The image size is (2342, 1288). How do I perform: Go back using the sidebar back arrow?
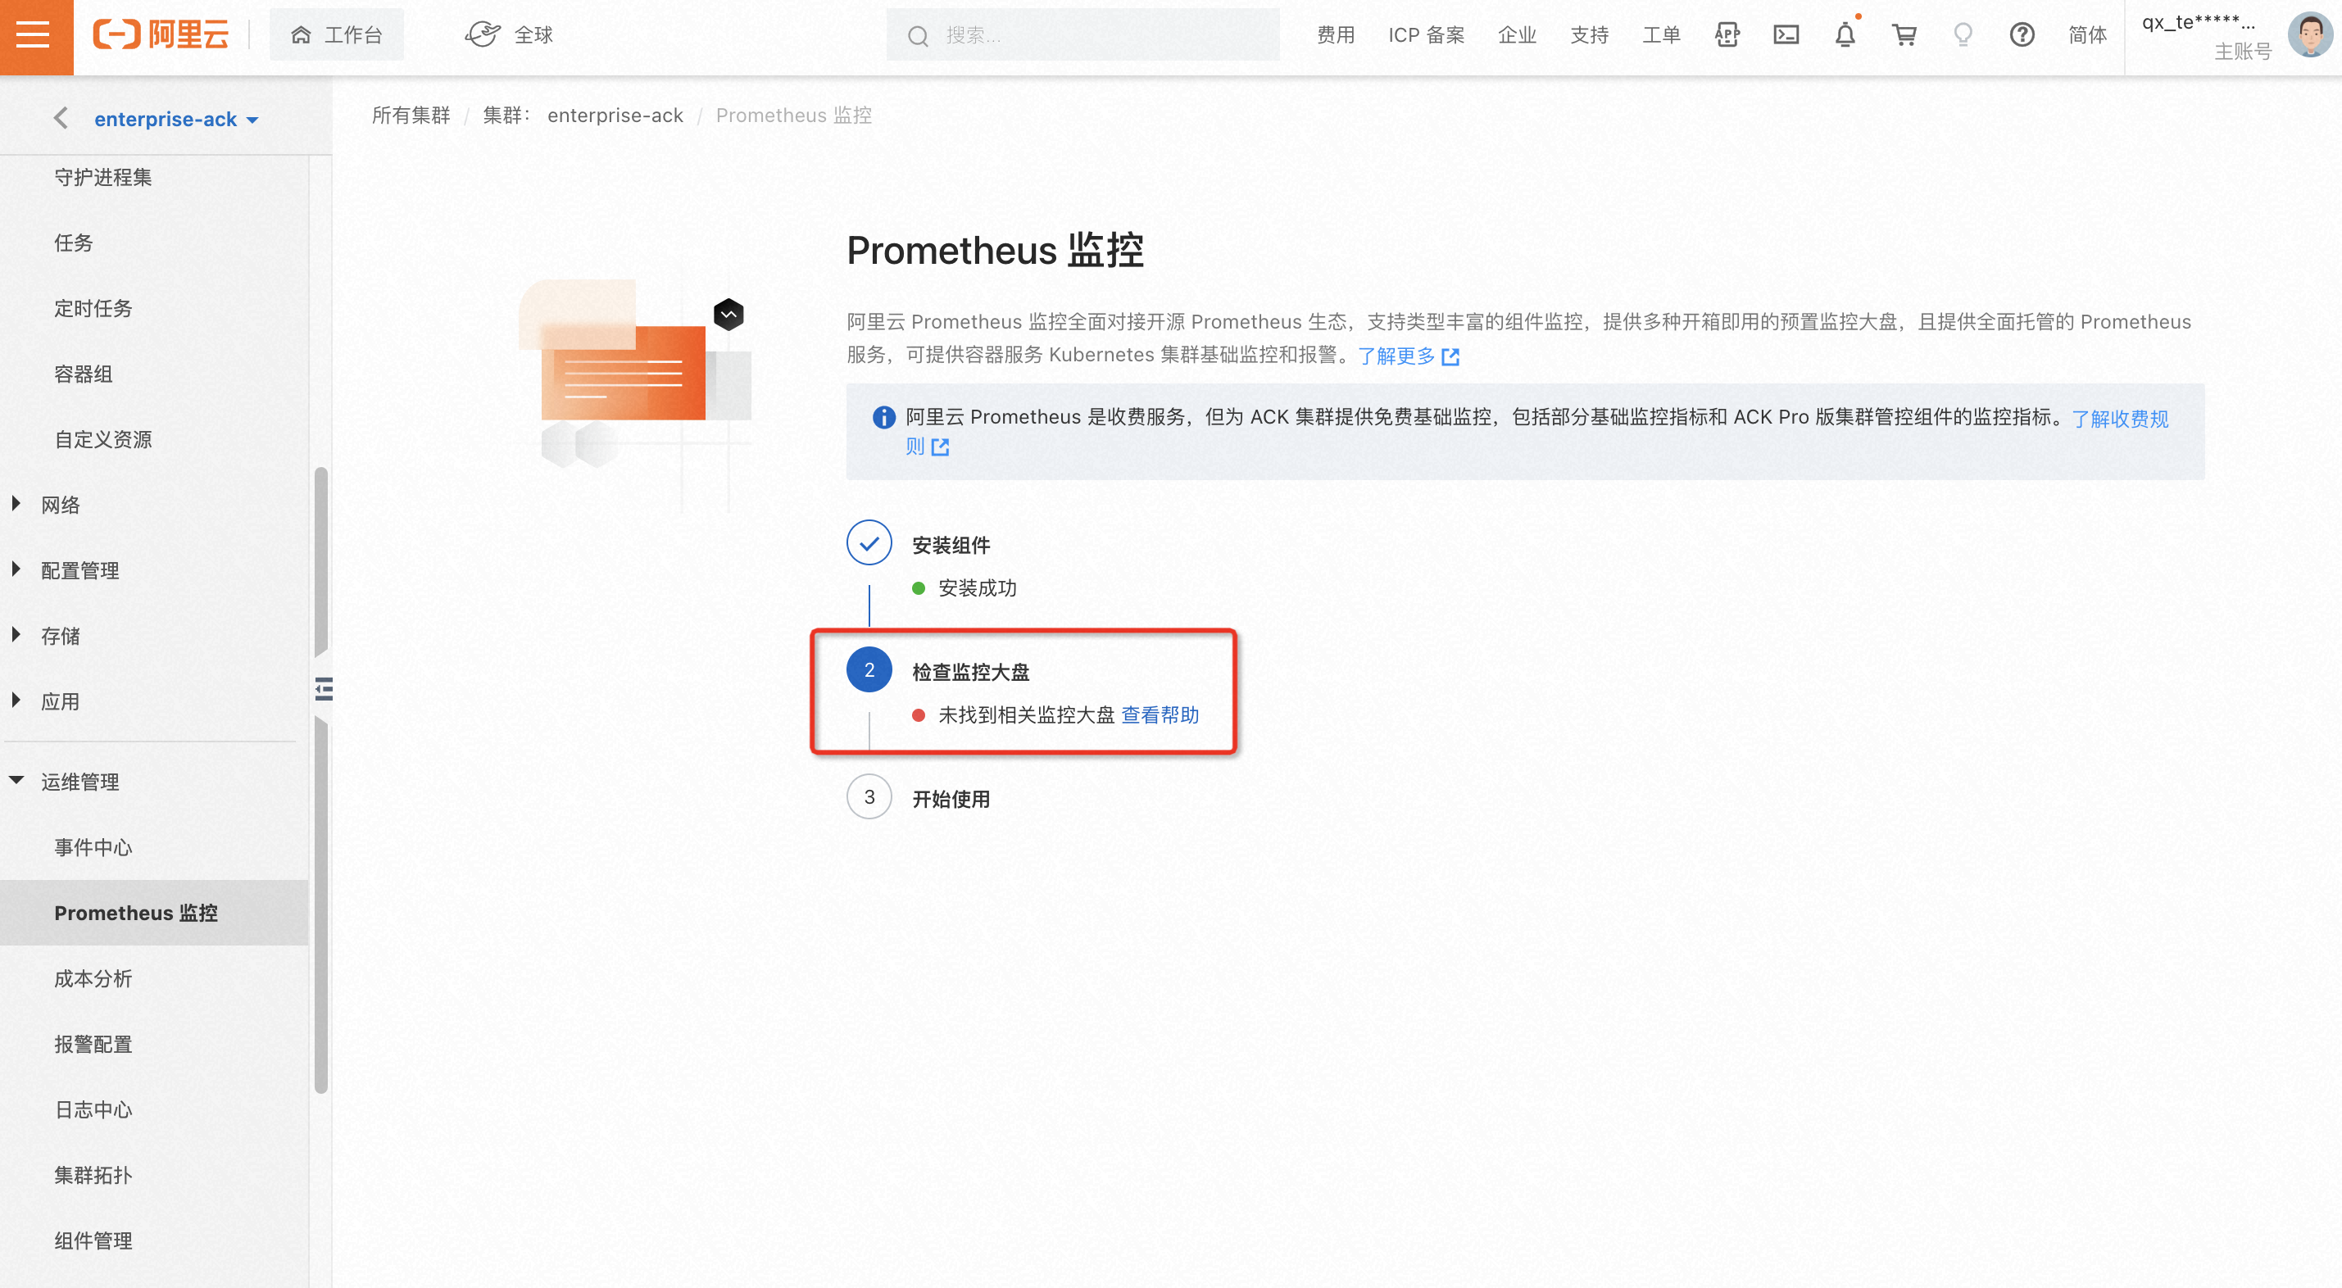61,118
